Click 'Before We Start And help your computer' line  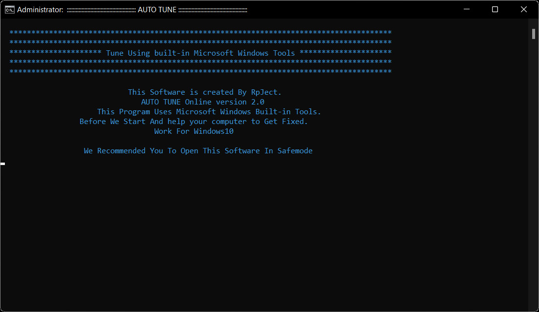194,121
